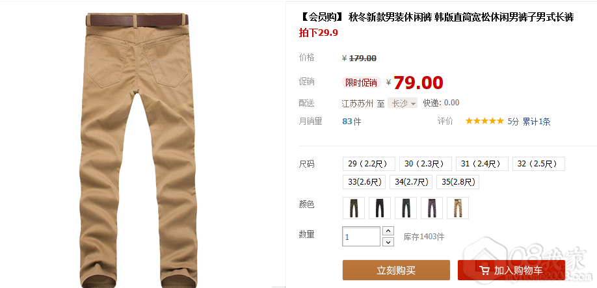Open the 累计1条 reviews link
This screenshot has height=288, width=597.
[x=537, y=122]
